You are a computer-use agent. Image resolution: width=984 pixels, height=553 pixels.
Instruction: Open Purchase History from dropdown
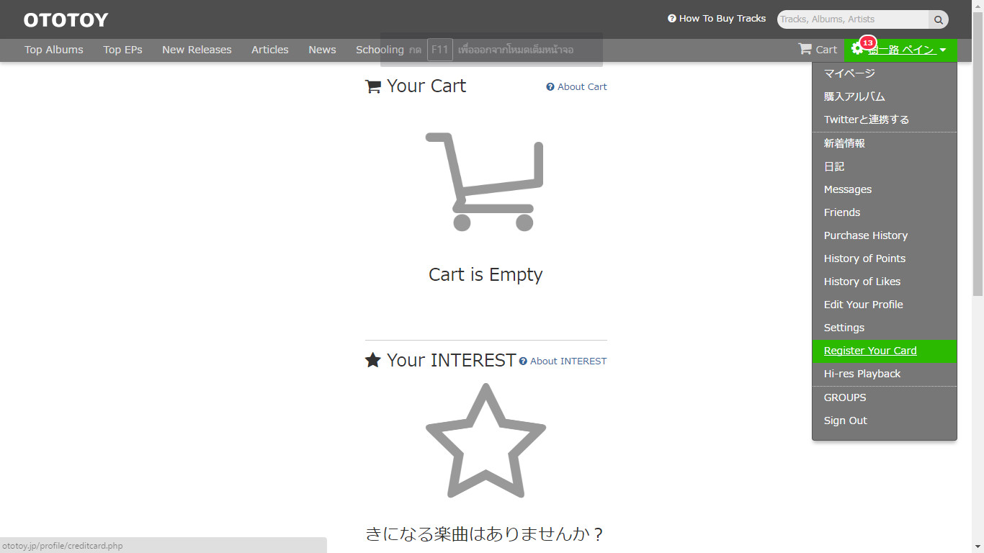click(865, 235)
